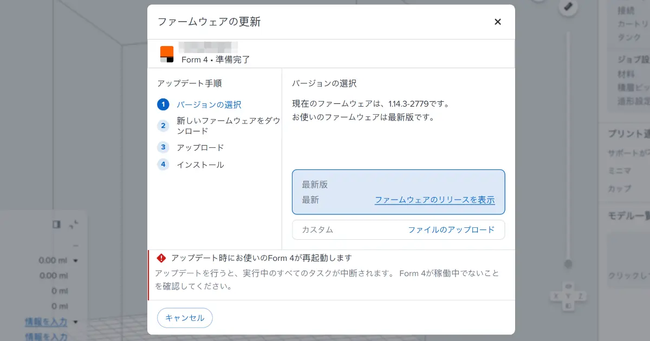Click the panel layout icon in the job info panel
Screen dimensions: 650x341
(56, 224)
